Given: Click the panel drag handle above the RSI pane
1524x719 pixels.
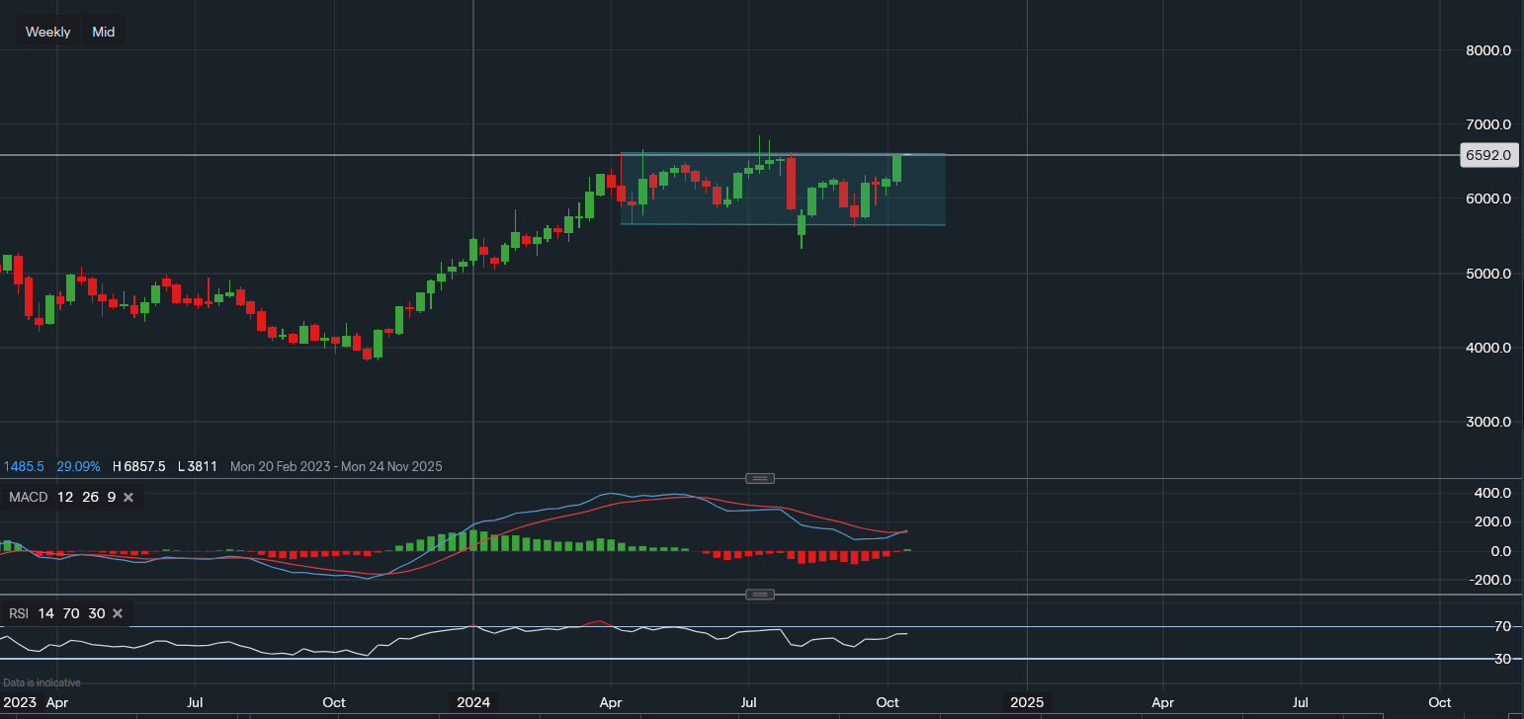Looking at the screenshot, I should point(759,594).
